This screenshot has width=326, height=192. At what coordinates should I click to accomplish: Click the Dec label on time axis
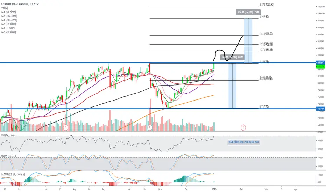click(186, 189)
